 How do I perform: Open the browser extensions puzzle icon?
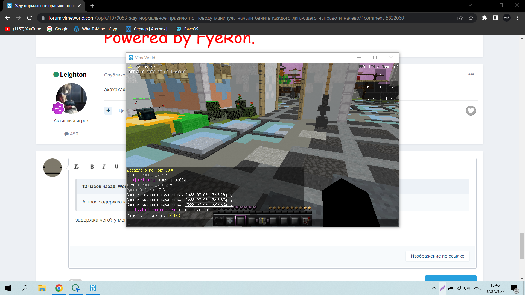pos(485,18)
